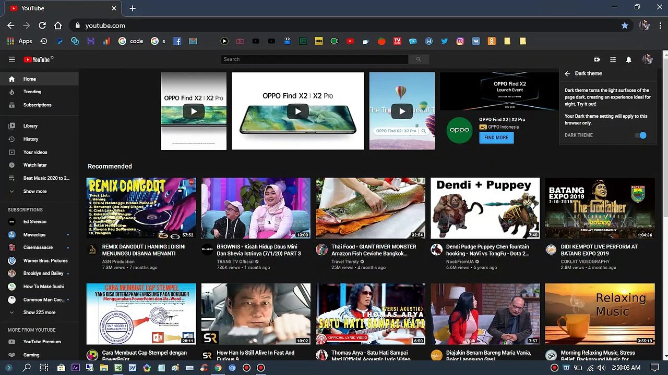Viewport: 668px width, 375px height.
Task: Open How To Make Sushi channel
Action: coord(39,286)
